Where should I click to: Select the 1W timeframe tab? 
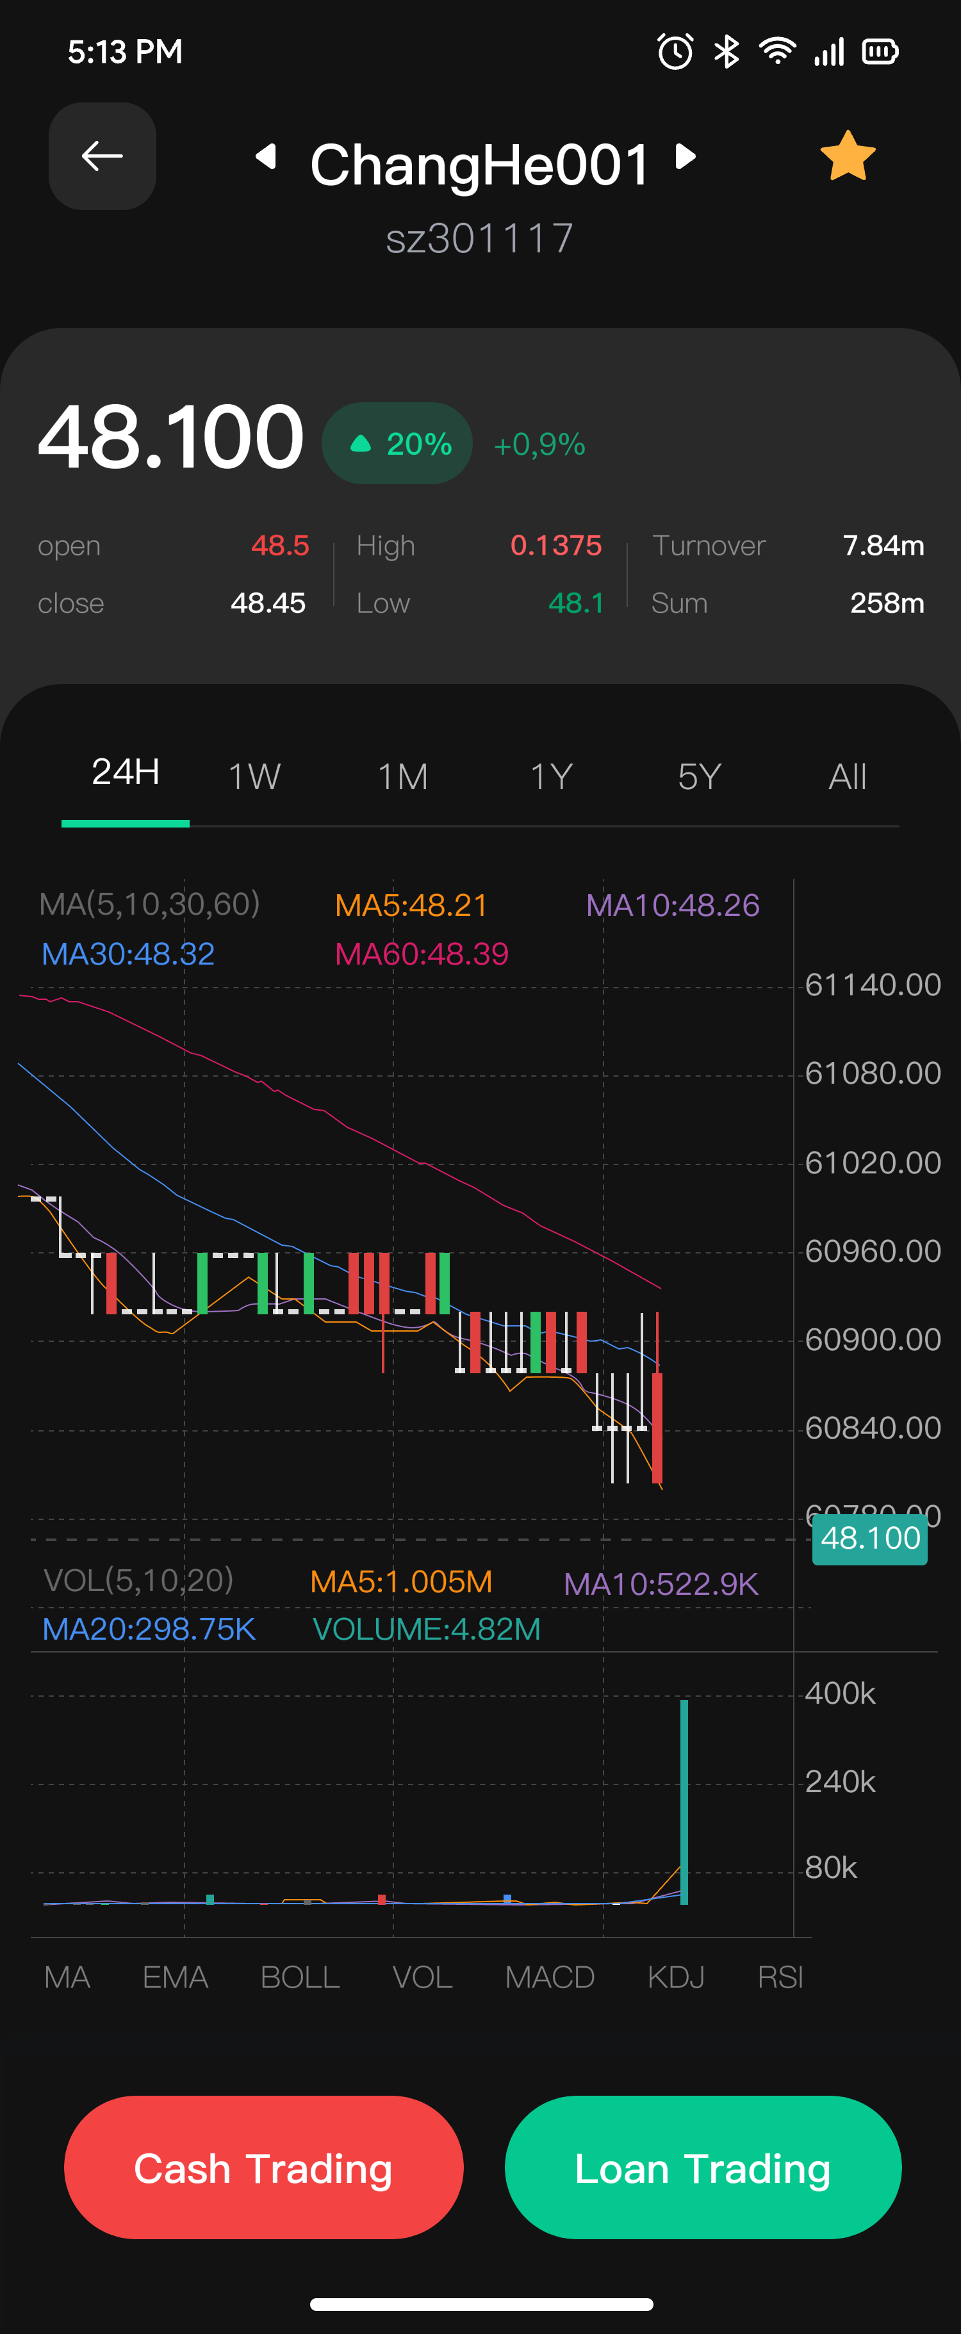click(x=254, y=776)
